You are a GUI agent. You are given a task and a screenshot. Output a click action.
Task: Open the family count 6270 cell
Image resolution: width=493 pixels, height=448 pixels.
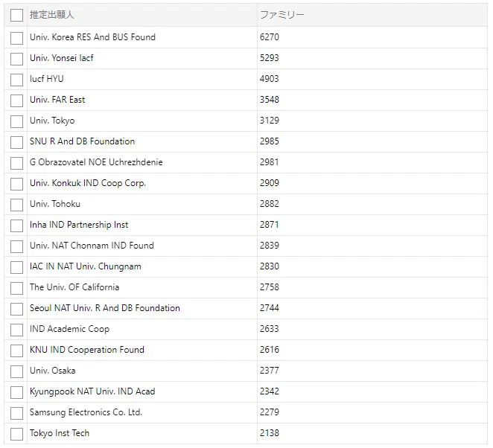click(x=270, y=37)
